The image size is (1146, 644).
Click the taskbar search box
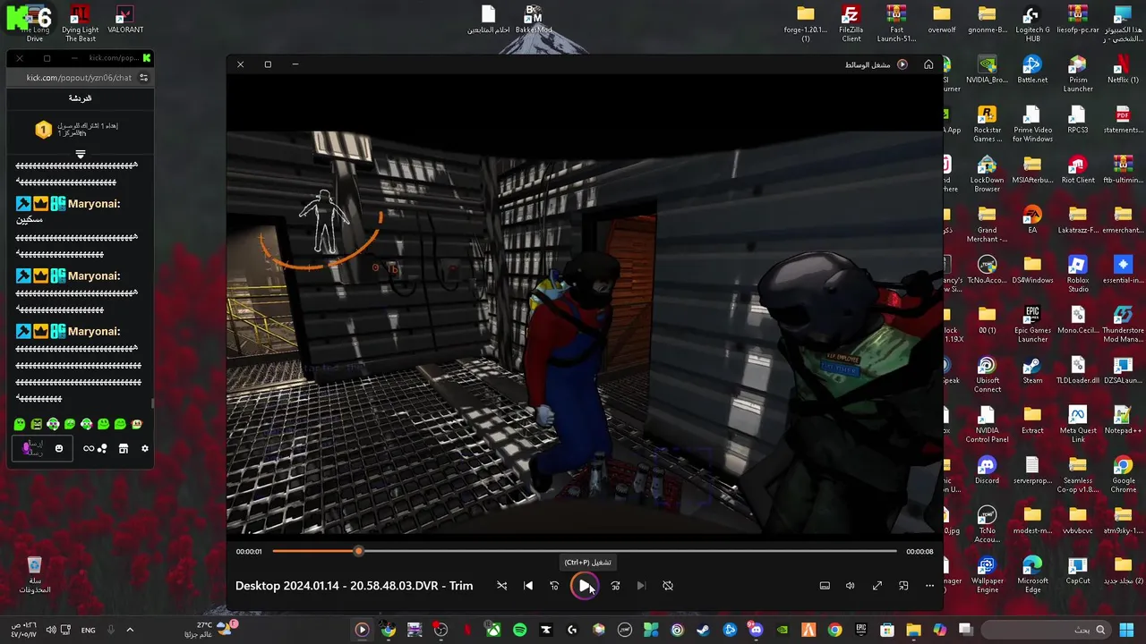(1048, 630)
